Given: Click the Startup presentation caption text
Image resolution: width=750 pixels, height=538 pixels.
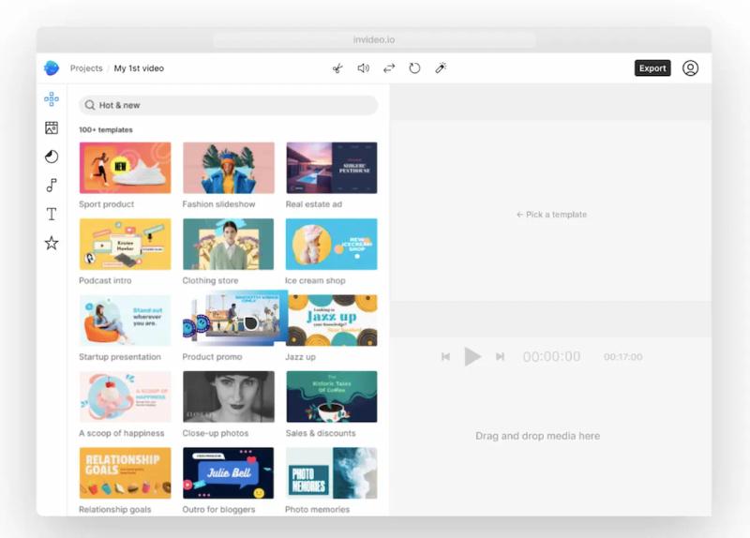Looking at the screenshot, I should (x=120, y=357).
